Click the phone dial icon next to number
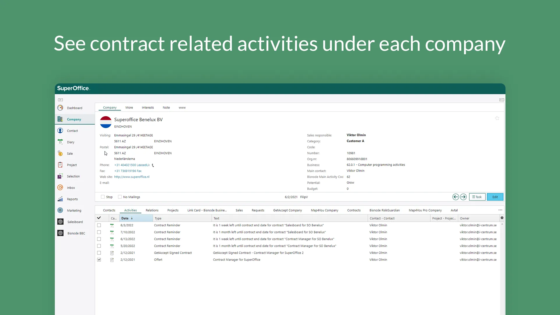Screen dimensions: 560x315 [153, 165]
